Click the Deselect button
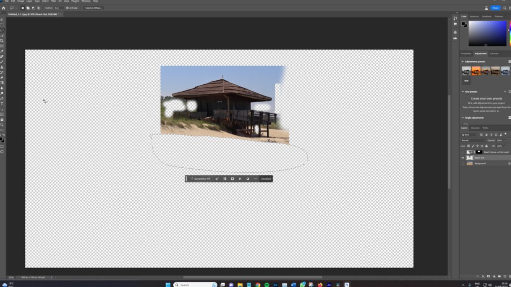 click(x=266, y=179)
